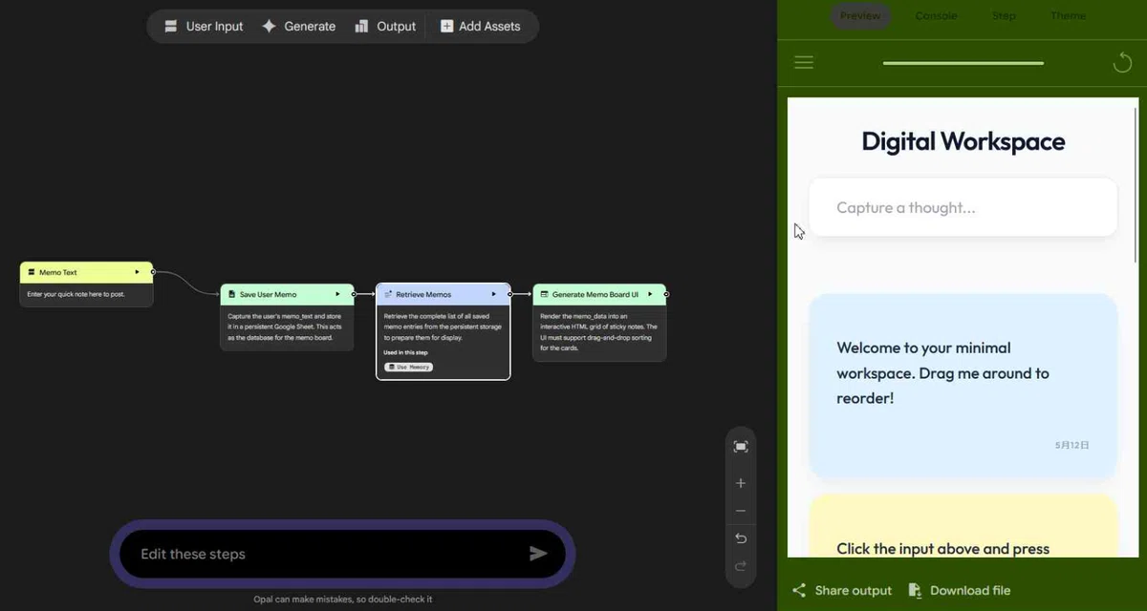The width and height of the screenshot is (1147, 611).
Task: Fit the canvas to screen
Action: (741, 447)
